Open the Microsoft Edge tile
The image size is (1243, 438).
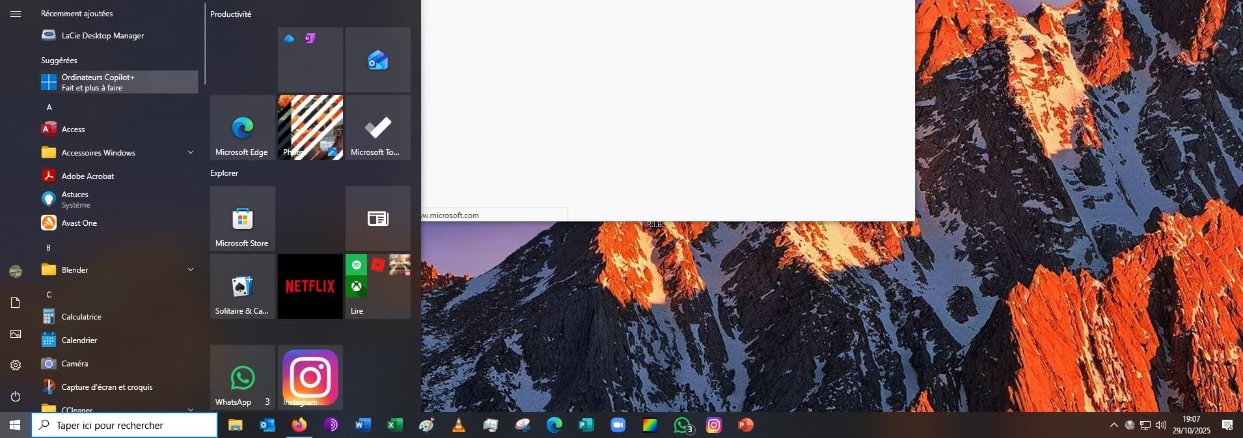pos(242,128)
